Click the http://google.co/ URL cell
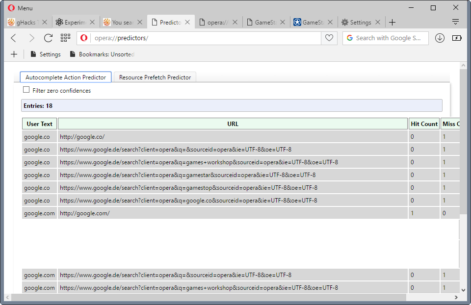The height and width of the screenshot is (305, 471). coord(233,137)
